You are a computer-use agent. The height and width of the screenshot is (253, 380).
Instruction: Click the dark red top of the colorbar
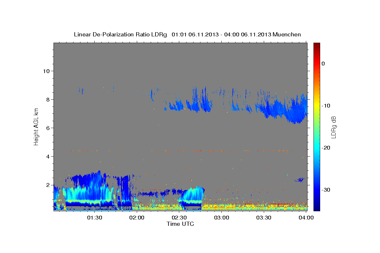[317, 46]
